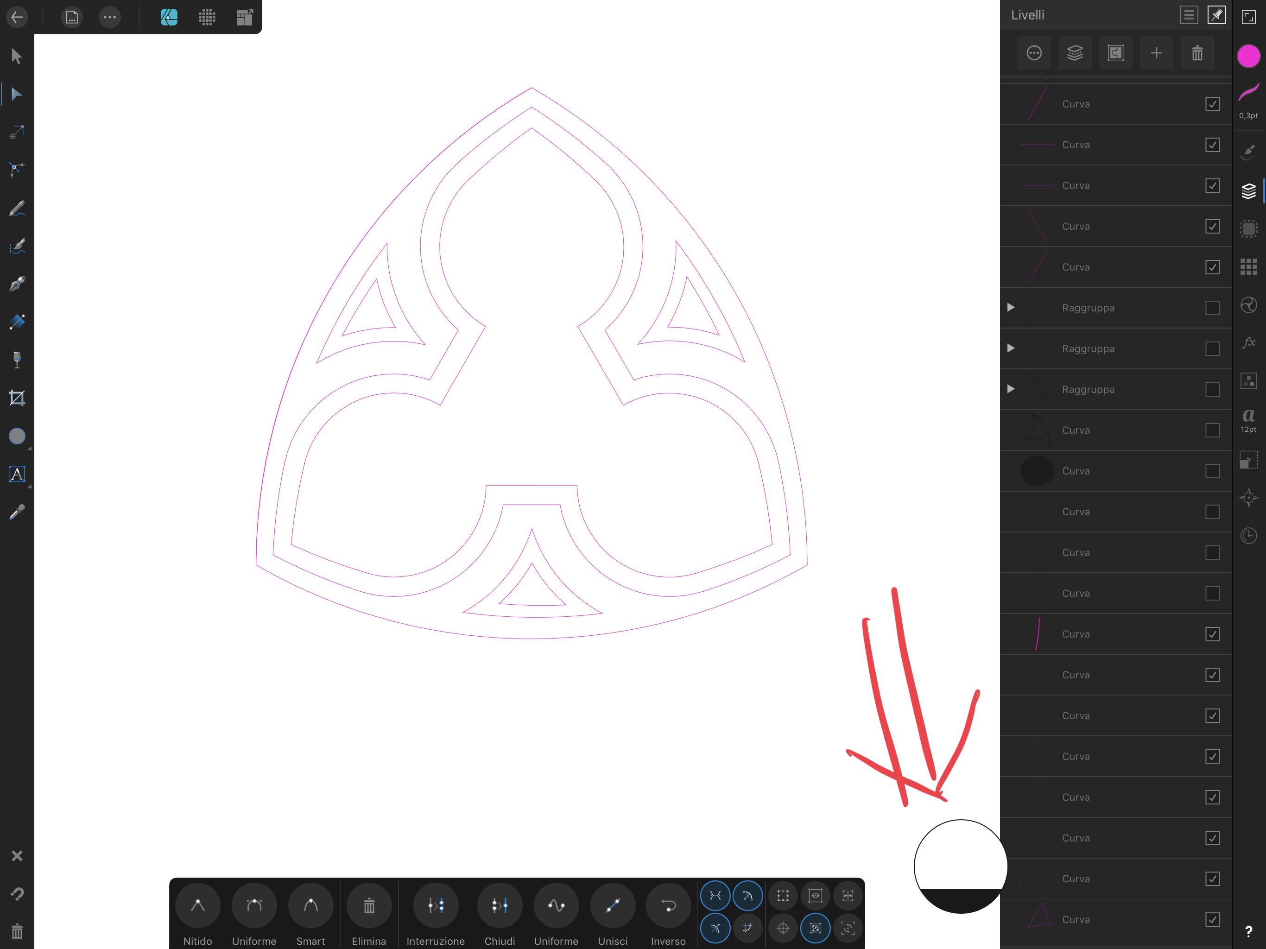Open the Layers studio icon
Viewport: 1266px width, 949px height.
pos(1248,190)
